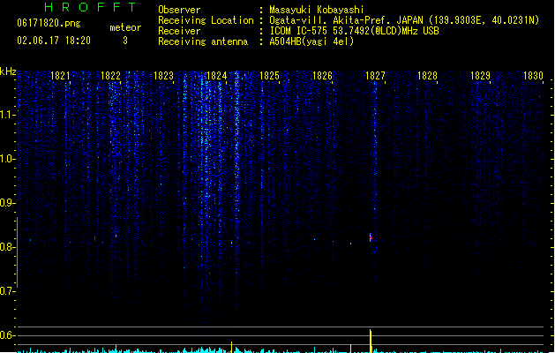Click the HROFFT title text

point(90,7)
